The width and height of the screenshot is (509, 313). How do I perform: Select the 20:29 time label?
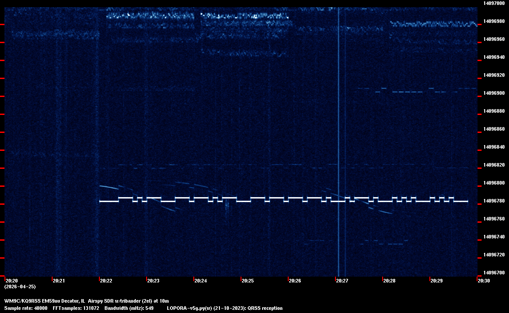pyautogui.click(x=437, y=281)
